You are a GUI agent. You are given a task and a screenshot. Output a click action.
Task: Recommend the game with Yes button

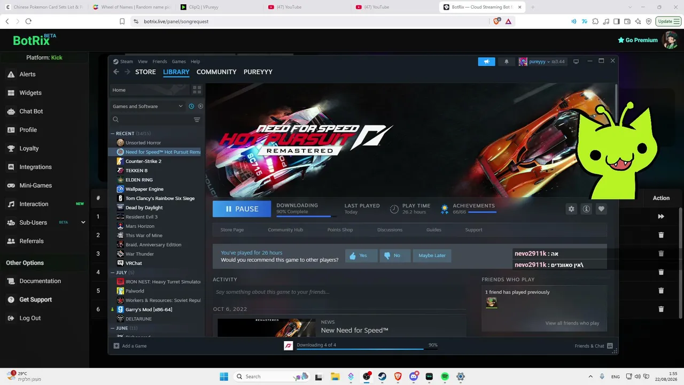coord(361,256)
